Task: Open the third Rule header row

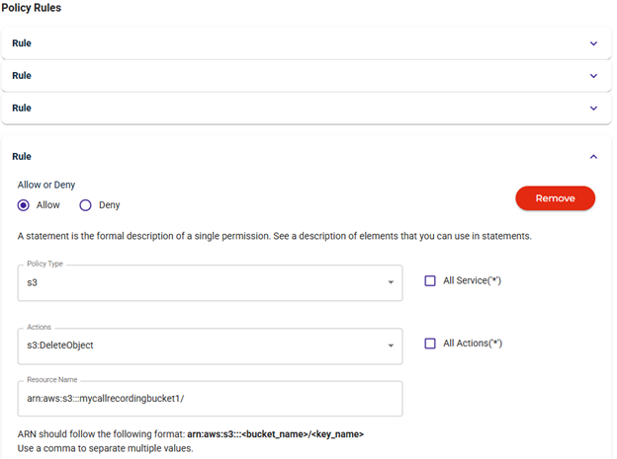Action: click(307, 108)
